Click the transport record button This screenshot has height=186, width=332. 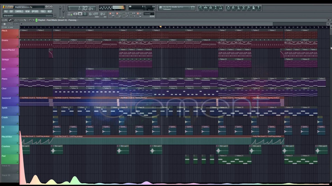point(85,14)
